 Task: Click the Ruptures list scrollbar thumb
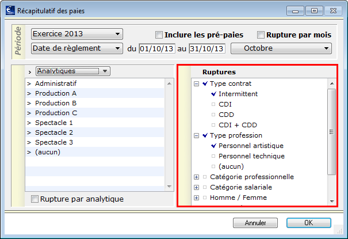(332, 132)
